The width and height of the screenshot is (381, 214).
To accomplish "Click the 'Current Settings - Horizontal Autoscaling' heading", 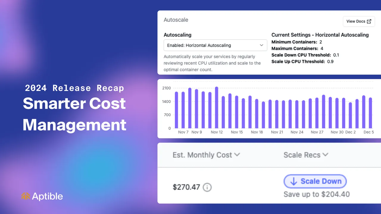I will [320, 35].
